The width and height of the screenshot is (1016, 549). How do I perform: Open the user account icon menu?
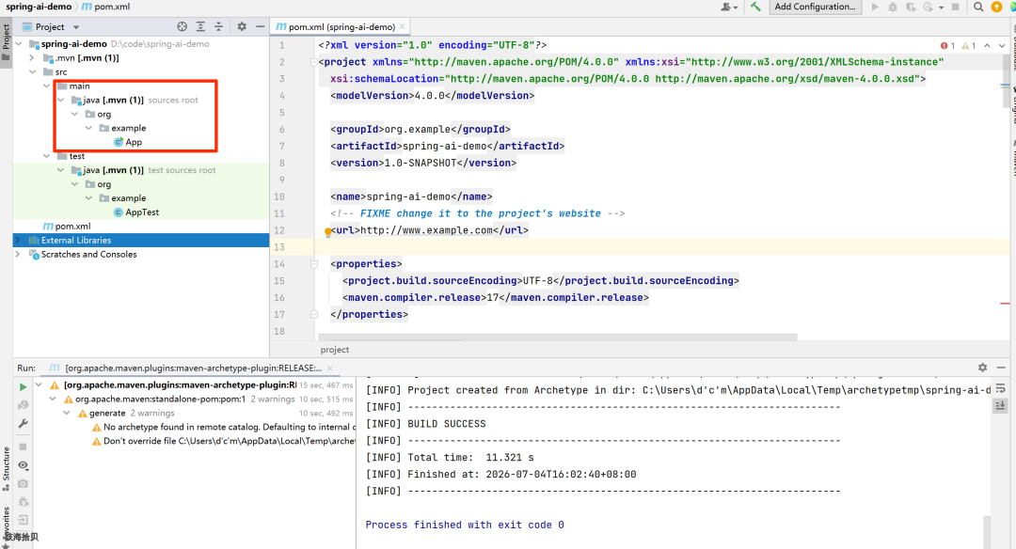(x=729, y=7)
